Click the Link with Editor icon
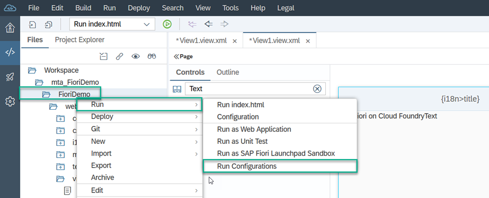This screenshot has width=489, height=198. 119,56
